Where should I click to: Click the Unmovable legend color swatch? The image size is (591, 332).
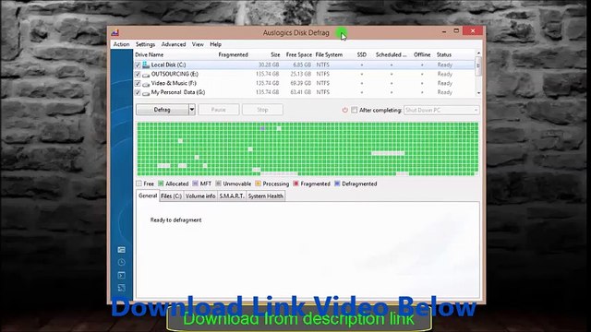218,184
